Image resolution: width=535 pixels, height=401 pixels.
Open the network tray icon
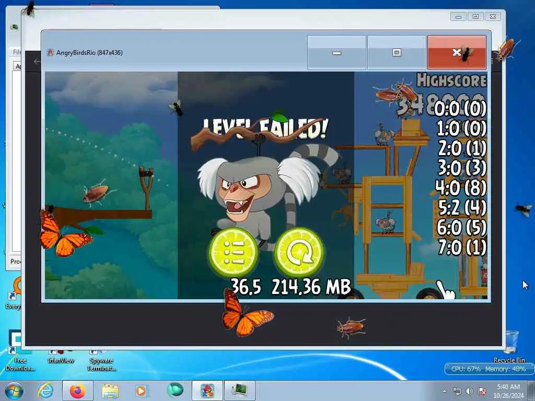coord(457,391)
